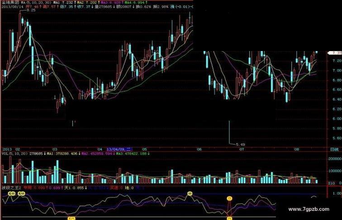342x220 pixels.
Task: Click the 8.25 high price annotation
Action: pos(31,10)
